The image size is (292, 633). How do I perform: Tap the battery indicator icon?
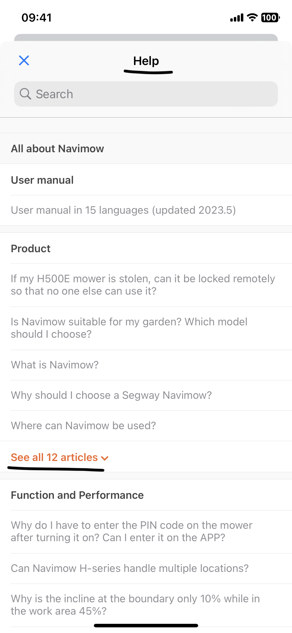tap(270, 17)
